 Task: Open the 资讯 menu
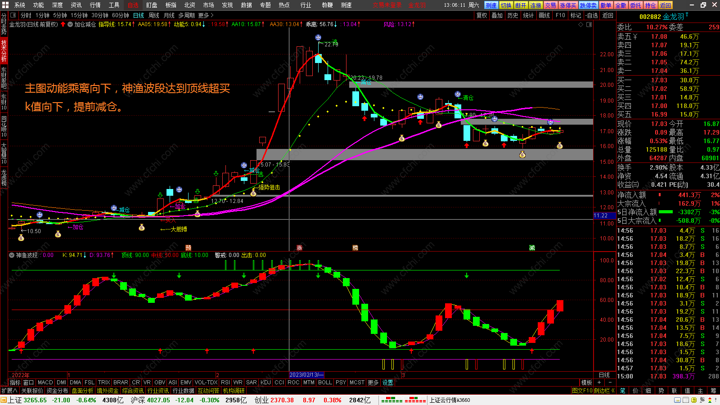[76, 5]
